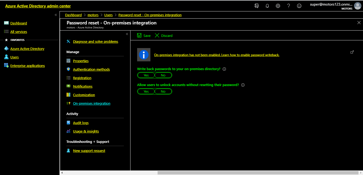Open Dashboard in the sidebar
Image resolution: width=363 pixels, height=175 pixels.
pyautogui.click(x=19, y=23)
